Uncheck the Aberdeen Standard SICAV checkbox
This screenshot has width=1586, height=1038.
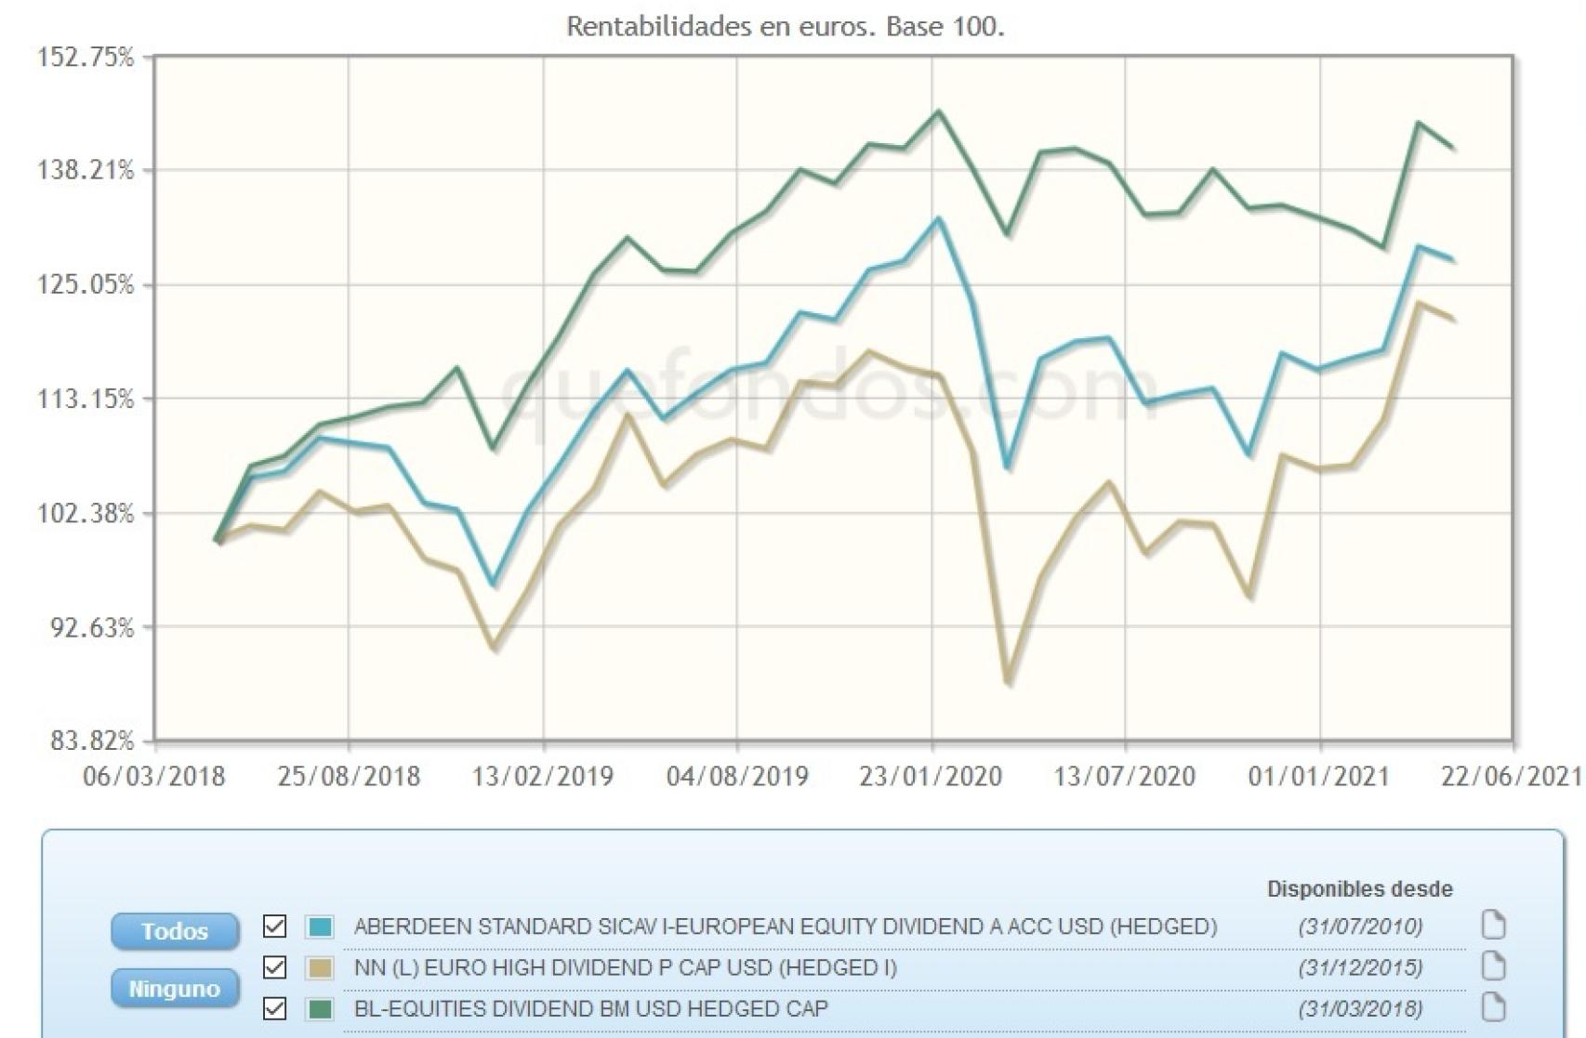pyautogui.click(x=272, y=926)
